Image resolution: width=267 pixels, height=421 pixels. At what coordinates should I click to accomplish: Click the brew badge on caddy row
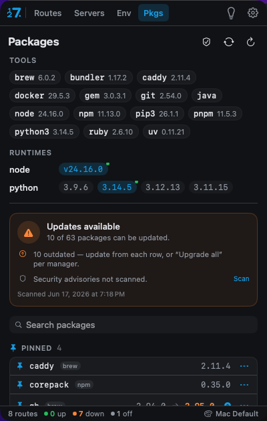click(70, 366)
